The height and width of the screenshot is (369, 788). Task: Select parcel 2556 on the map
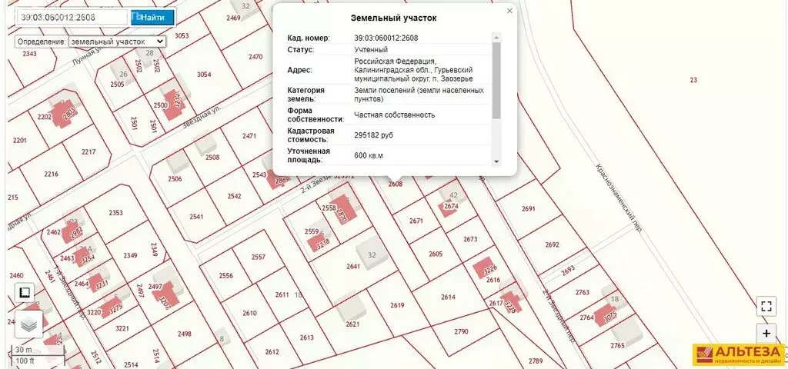[226, 276]
